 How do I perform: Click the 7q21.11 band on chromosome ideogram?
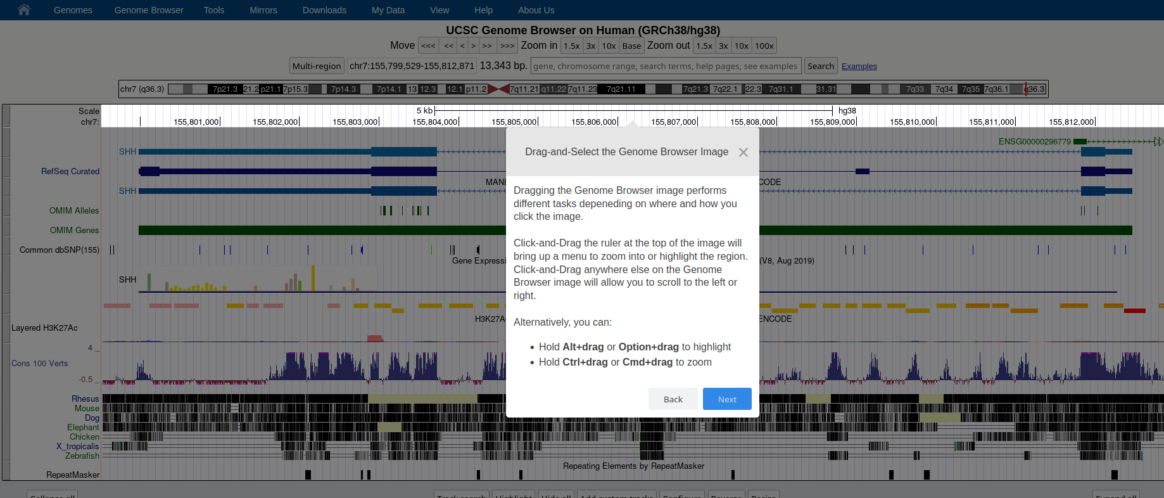(621, 89)
